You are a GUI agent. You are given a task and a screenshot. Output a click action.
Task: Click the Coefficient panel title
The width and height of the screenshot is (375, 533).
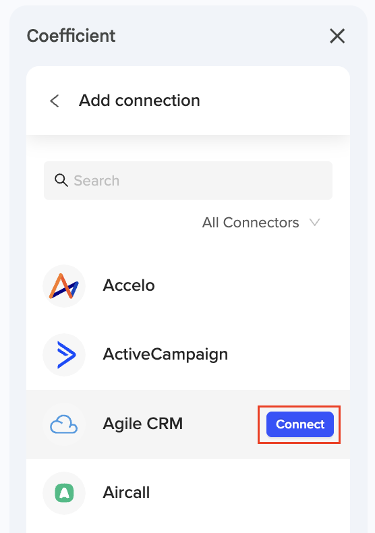71,36
